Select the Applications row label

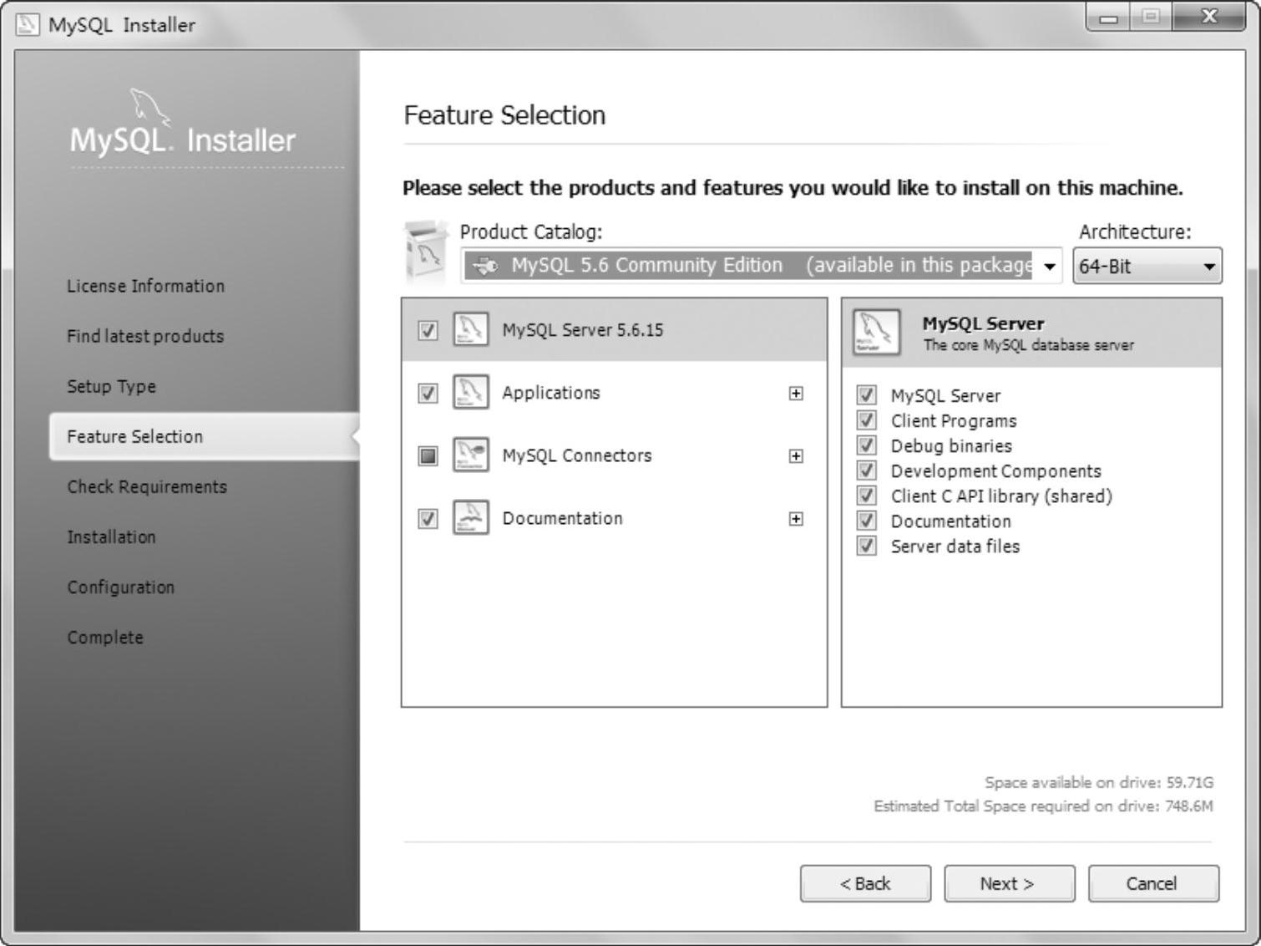pos(551,393)
